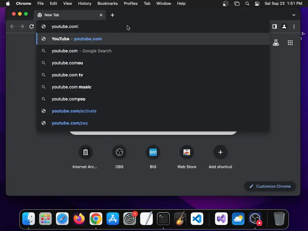This screenshot has height=231, width=308.
Task: Open the Apple menu
Action: click(8, 4)
